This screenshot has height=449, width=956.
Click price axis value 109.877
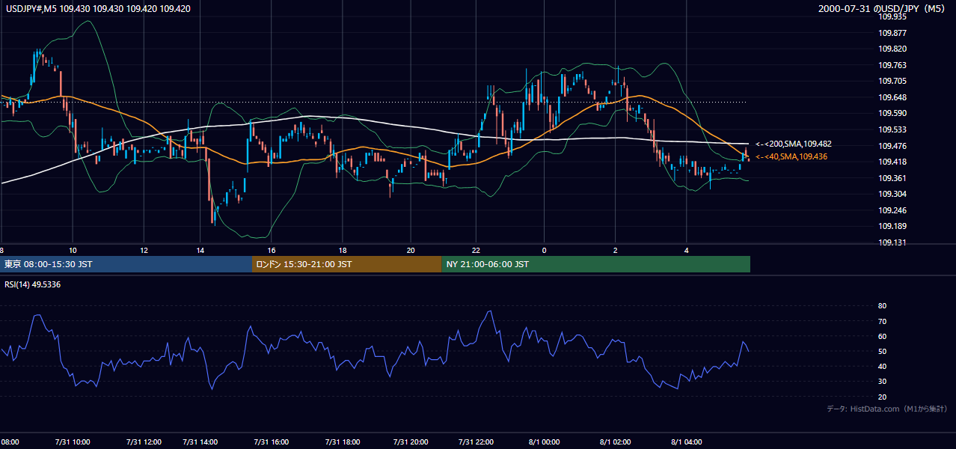[x=892, y=33]
